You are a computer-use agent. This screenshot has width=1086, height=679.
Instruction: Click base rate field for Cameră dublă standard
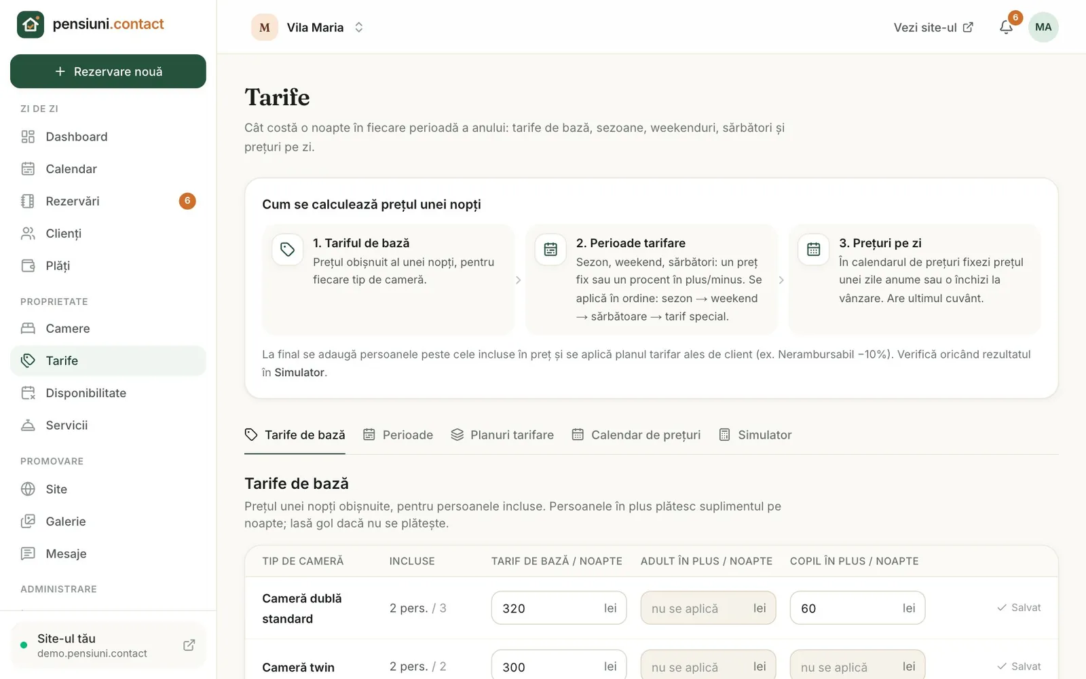pyautogui.click(x=559, y=608)
